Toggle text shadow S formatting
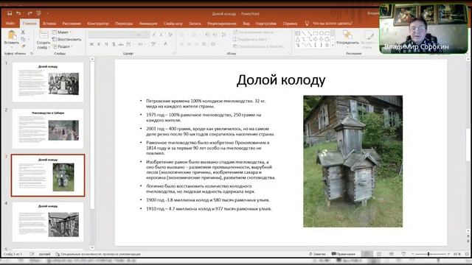 pyautogui.click(x=114, y=44)
